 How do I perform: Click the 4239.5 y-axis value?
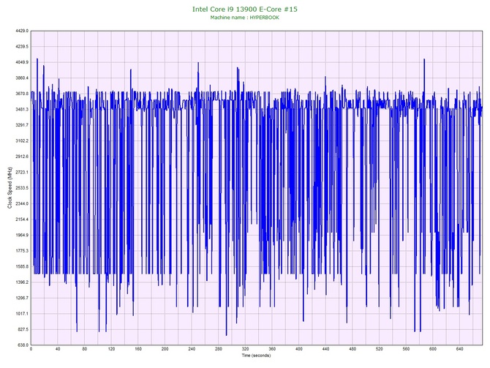[22, 47]
